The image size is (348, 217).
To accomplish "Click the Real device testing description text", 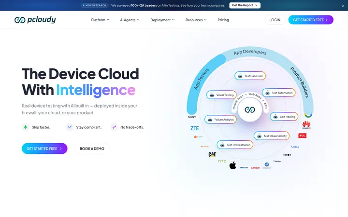I will (x=79, y=109).
